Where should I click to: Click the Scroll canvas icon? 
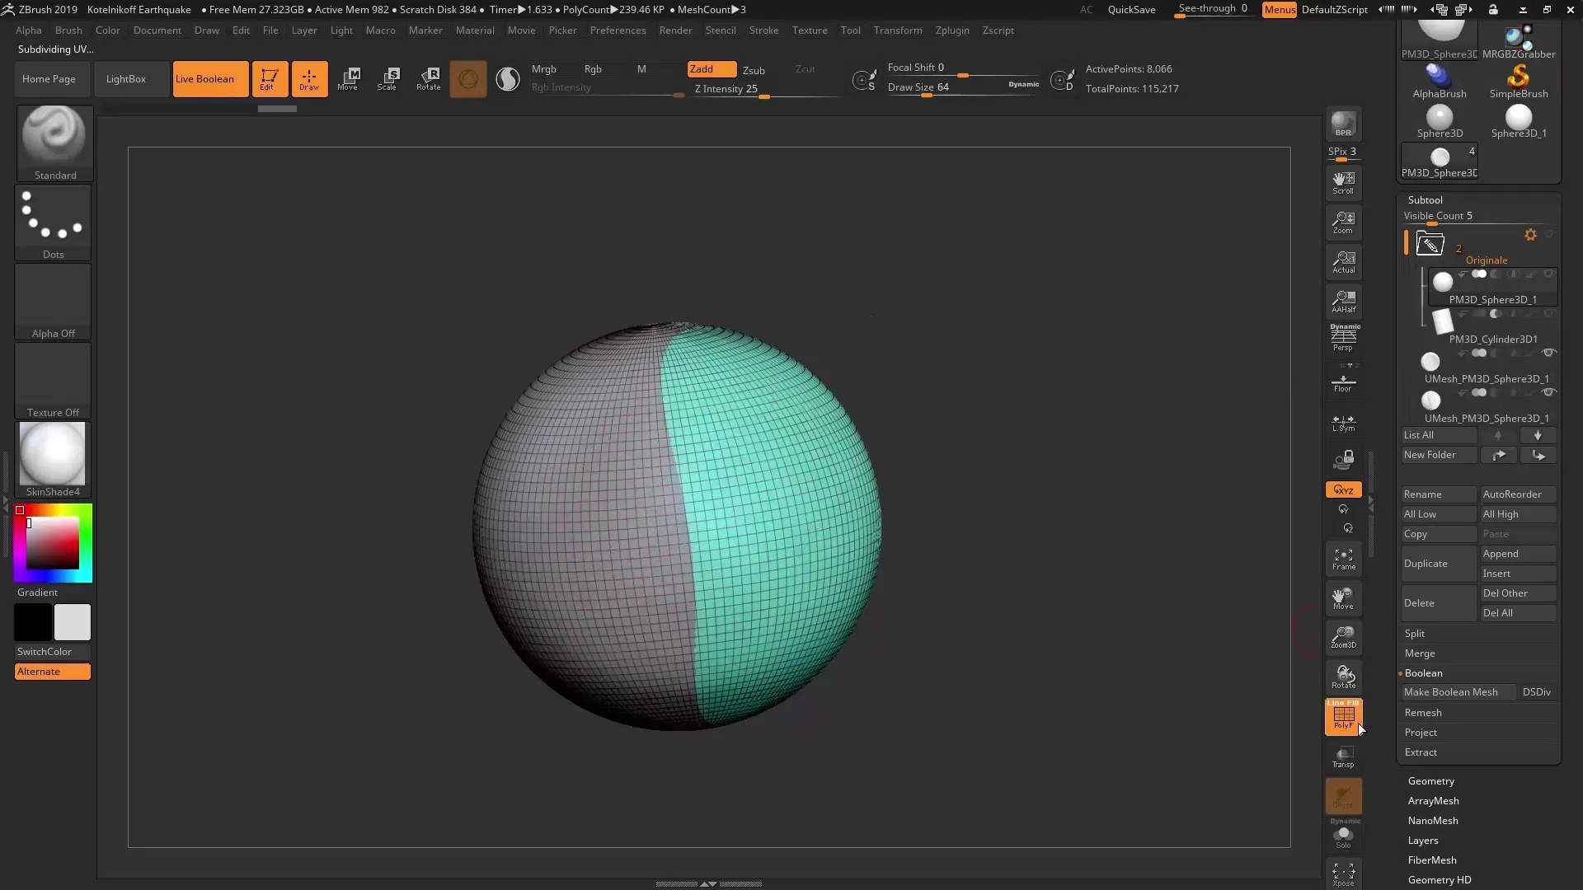(1343, 182)
